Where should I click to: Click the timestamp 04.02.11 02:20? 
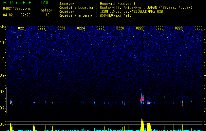coord(17,15)
